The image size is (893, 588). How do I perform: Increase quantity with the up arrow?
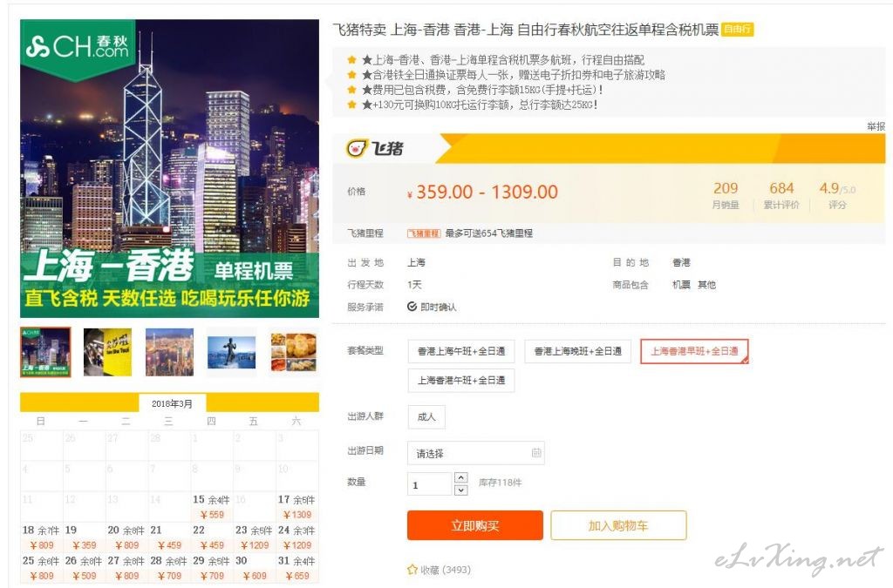[461, 477]
